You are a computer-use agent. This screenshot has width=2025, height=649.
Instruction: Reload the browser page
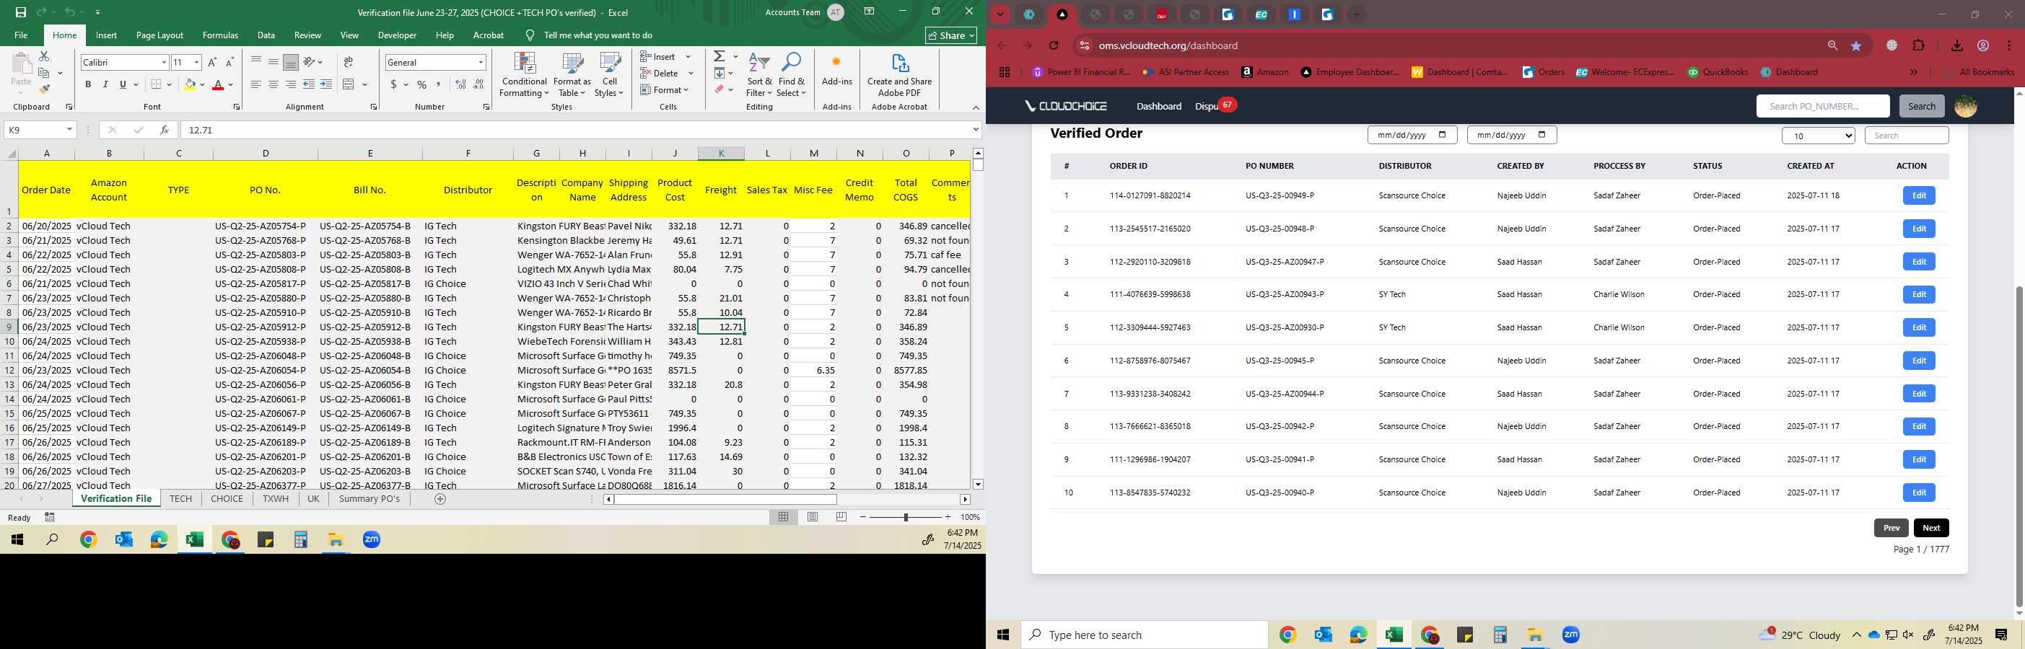pyautogui.click(x=1054, y=45)
